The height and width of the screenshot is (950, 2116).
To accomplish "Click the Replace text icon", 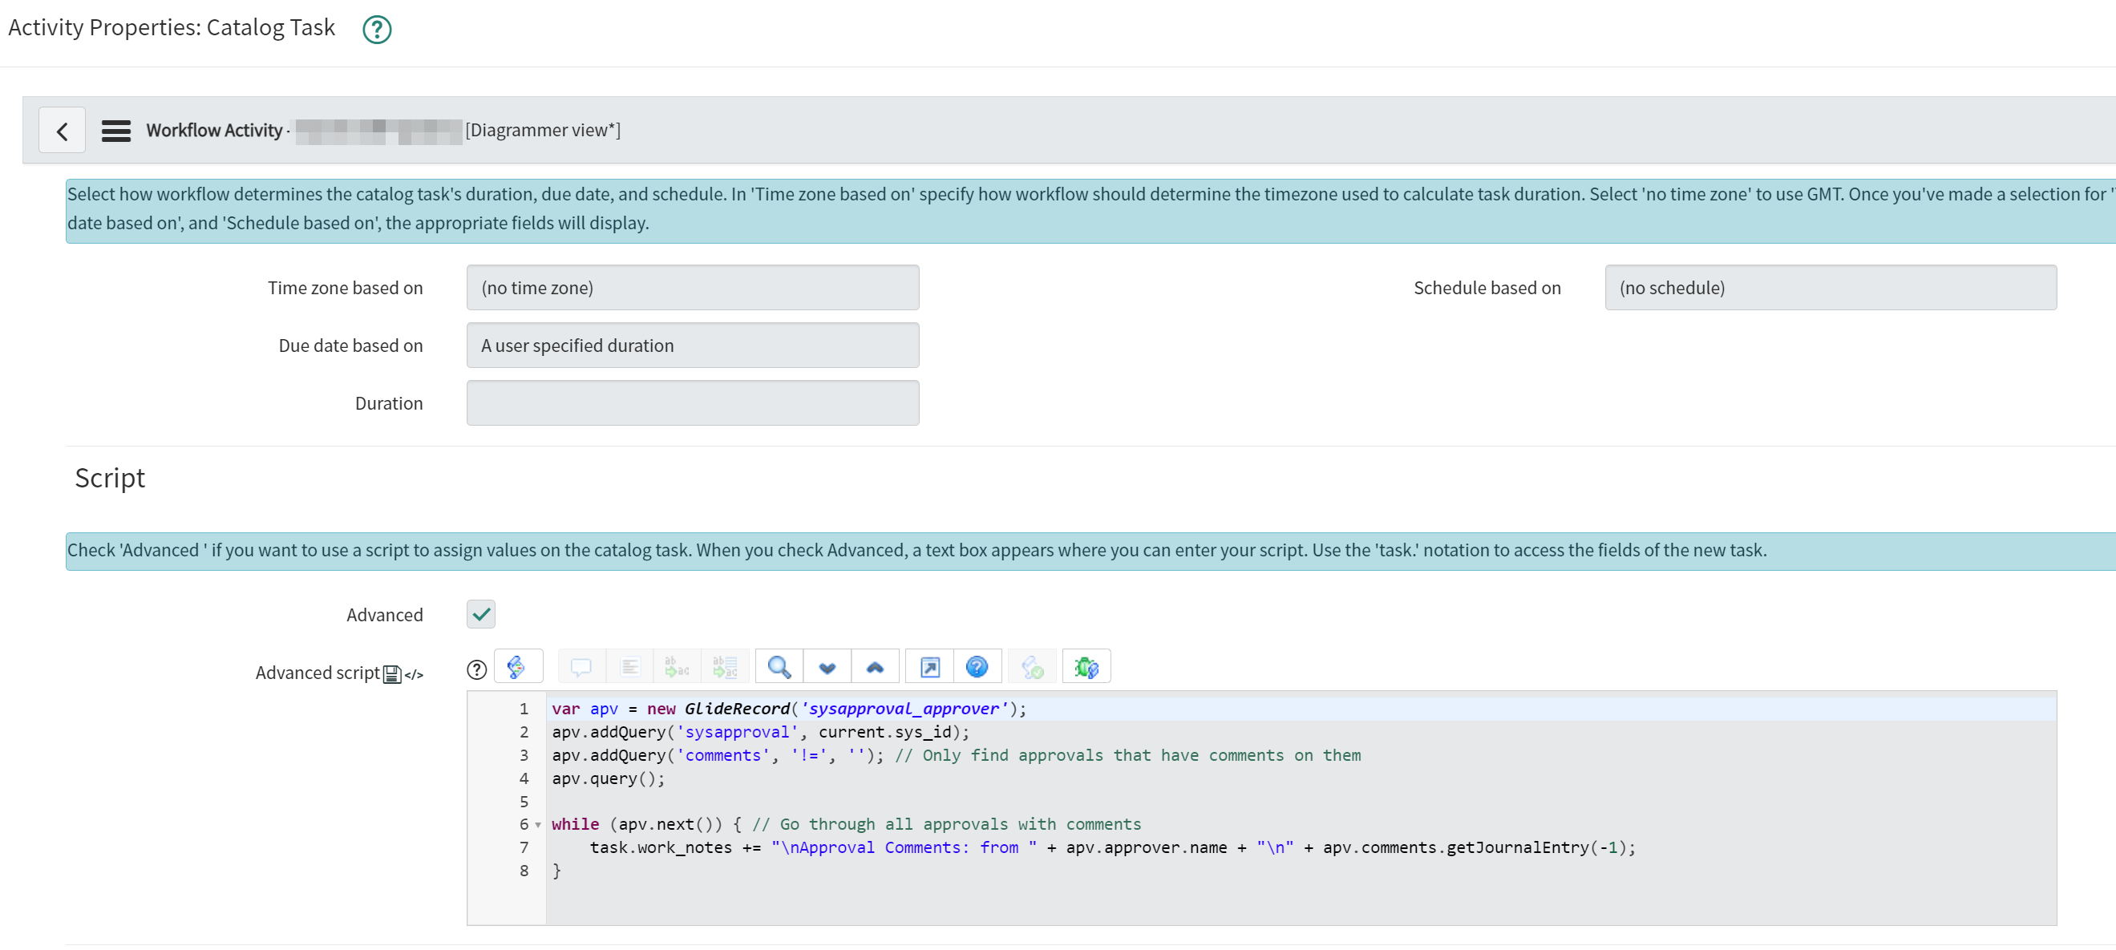I will (677, 666).
